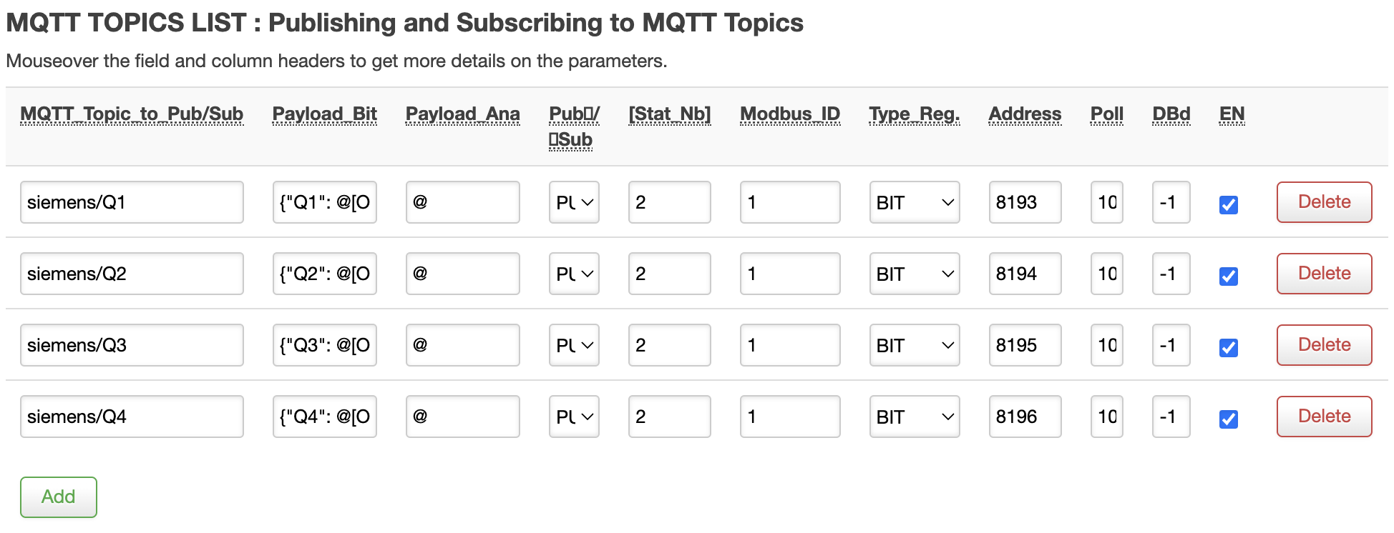Expand Type_Reg BIT dropdown for siemens/Q2
Image resolution: width=1394 pixels, height=533 pixels.
click(x=914, y=274)
